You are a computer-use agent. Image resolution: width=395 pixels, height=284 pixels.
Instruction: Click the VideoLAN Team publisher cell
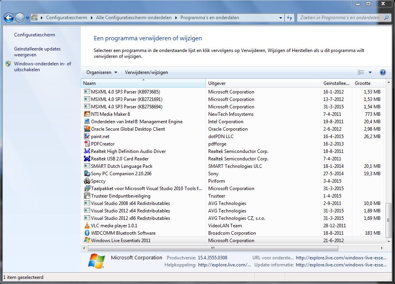click(x=225, y=226)
